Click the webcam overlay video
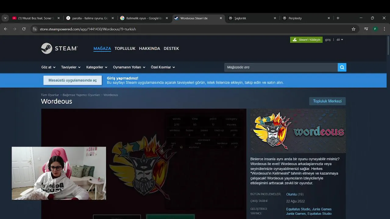 (x=59, y=173)
